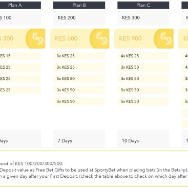Viewport: 188px width, 188px height.
Task: Click the coin icon beside KES 600
Action: [99, 38]
